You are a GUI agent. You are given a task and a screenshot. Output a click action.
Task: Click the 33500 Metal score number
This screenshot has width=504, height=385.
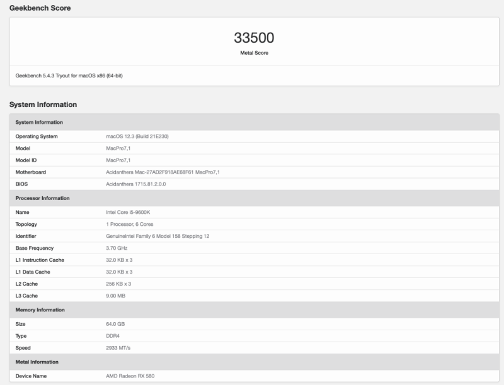[254, 38]
